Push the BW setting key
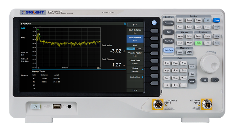233x132 pixels. (x=180, y=20)
